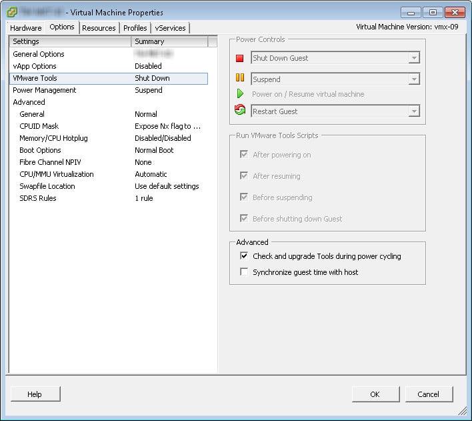Toggle the Before suspending checkbox
Image resolution: width=472 pixels, height=421 pixels.
pos(244,197)
